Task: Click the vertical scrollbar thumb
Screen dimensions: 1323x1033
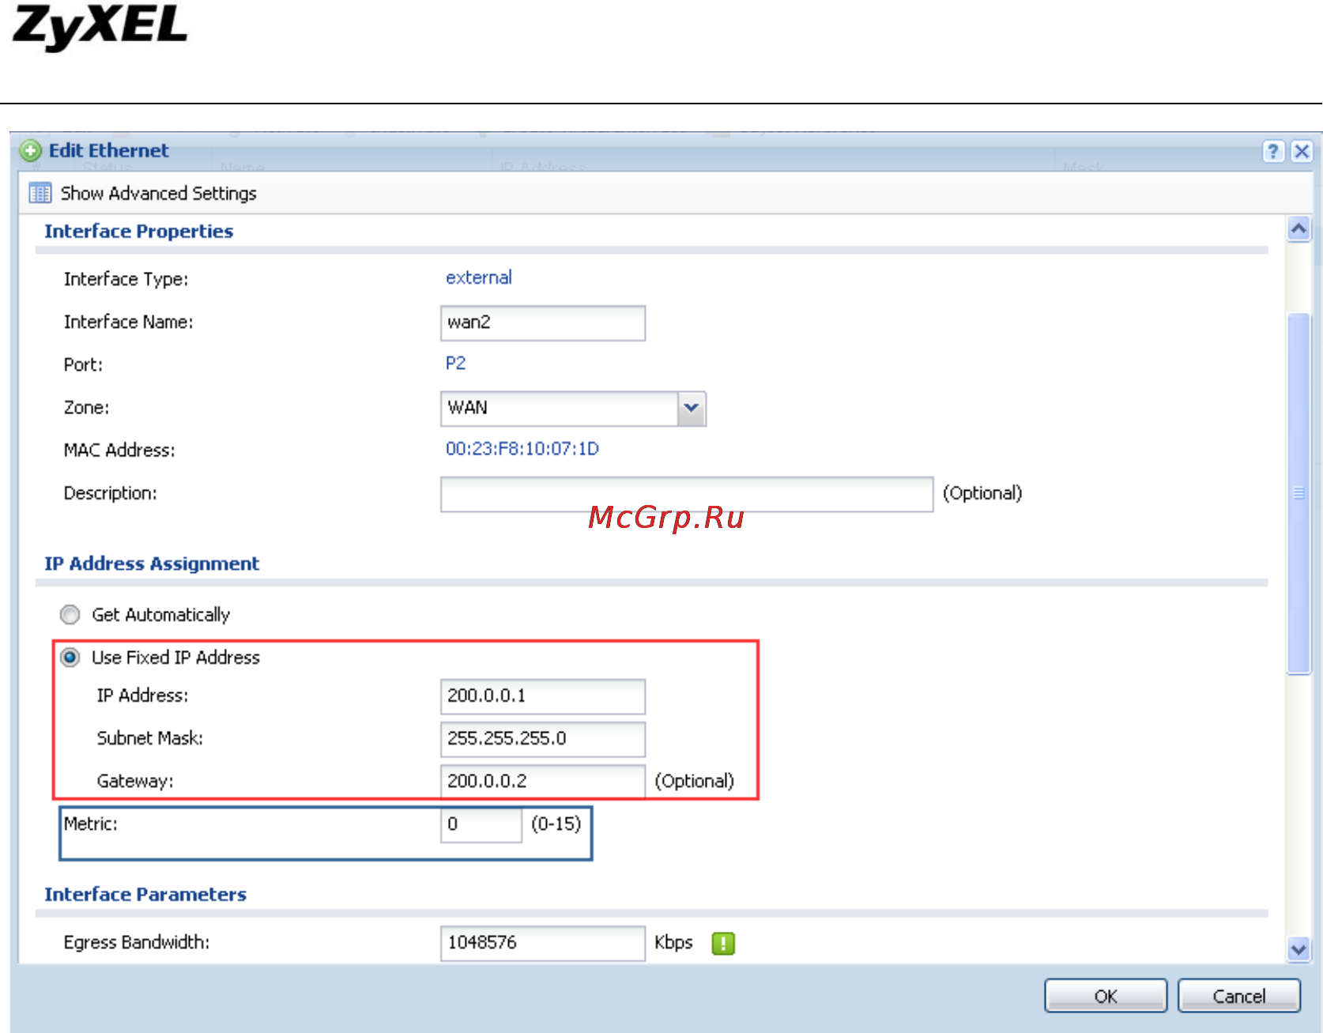Action: 1298,493
